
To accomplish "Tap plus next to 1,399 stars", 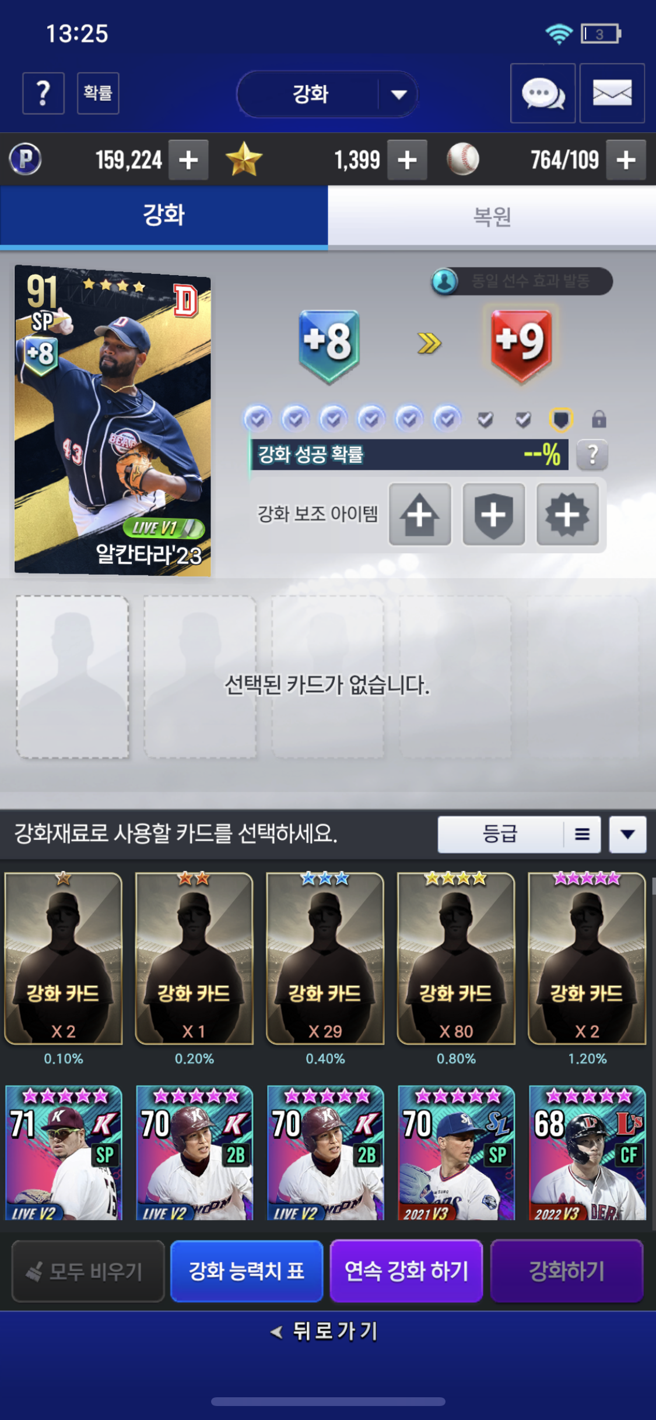I will click(408, 160).
